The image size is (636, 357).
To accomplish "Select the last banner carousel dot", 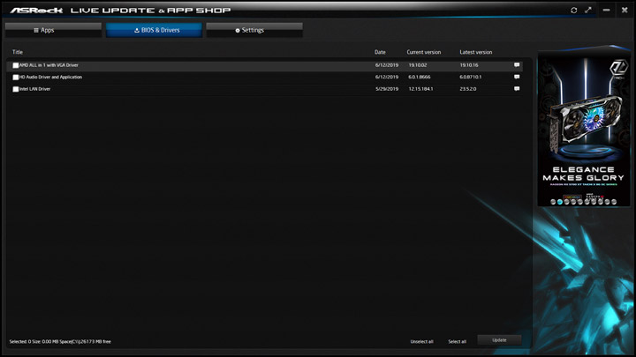I will [x=614, y=202].
